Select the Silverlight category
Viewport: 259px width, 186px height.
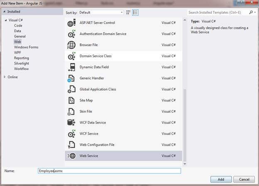coord(22,63)
